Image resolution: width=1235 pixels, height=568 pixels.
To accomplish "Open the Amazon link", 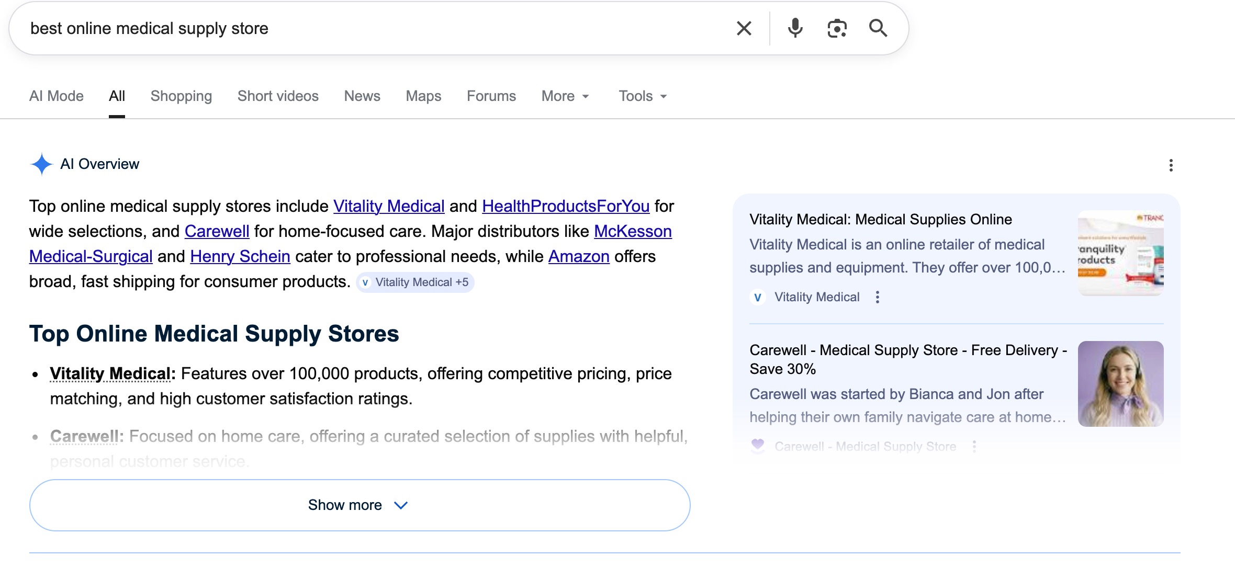I will [579, 256].
